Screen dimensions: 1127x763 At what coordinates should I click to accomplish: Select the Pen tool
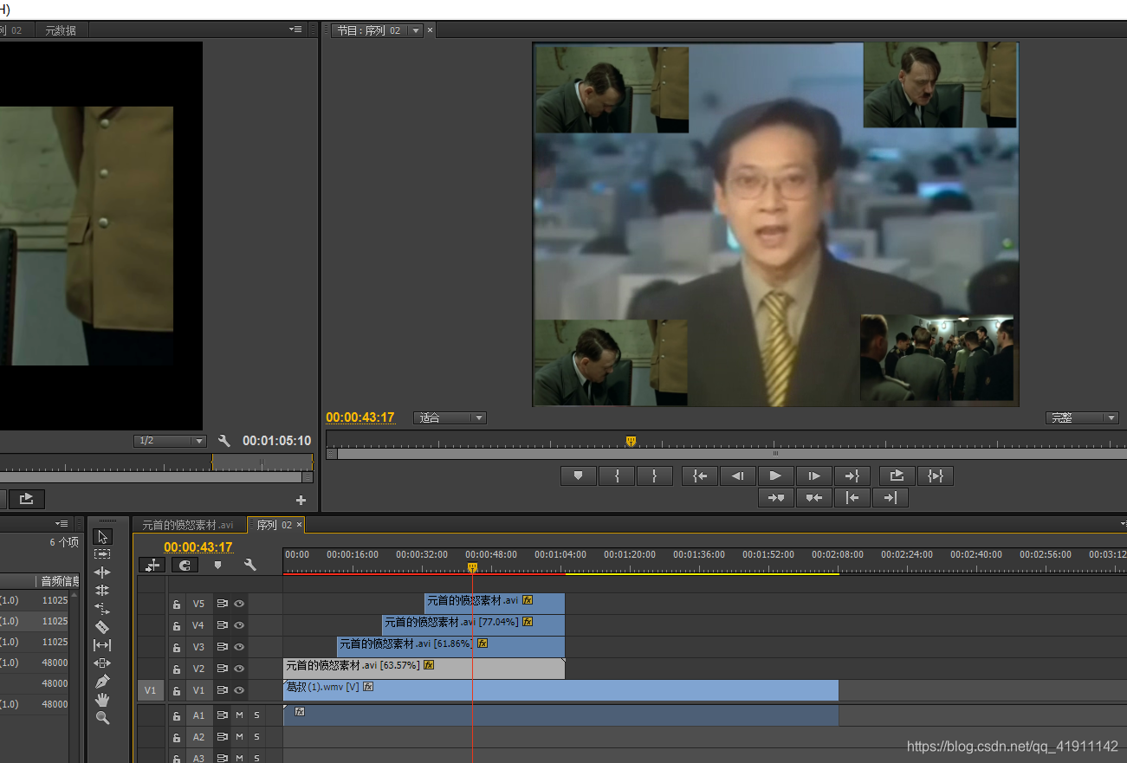click(102, 681)
